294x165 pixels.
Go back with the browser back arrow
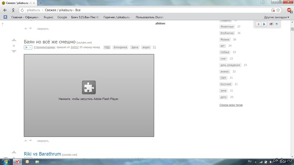[5, 10]
